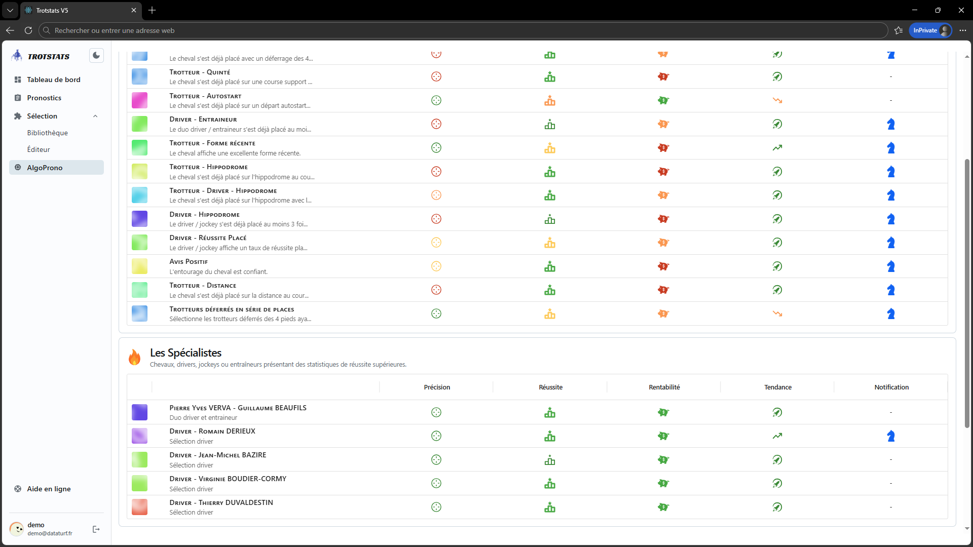
Task: Click the Avis Positif green podium icon
Action: tap(550, 266)
